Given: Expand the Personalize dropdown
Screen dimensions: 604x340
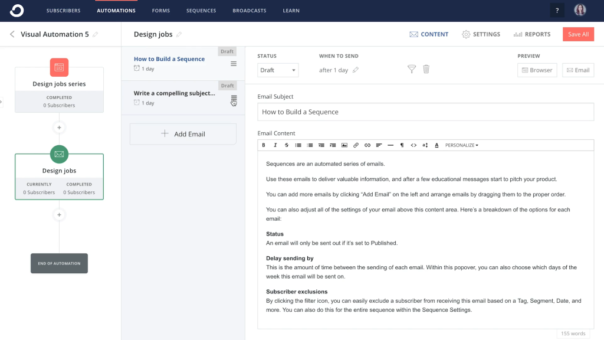Looking at the screenshot, I should pyautogui.click(x=461, y=145).
